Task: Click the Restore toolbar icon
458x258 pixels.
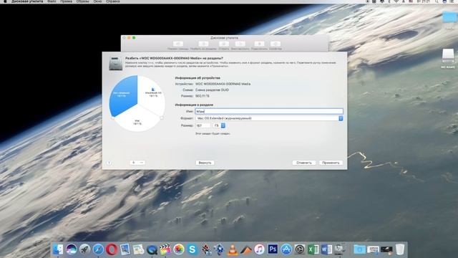Action: point(240,44)
